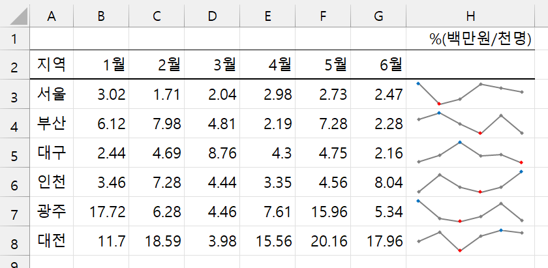Click the cell containing 4.3
Screen dimensions: 548x268
[x=267, y=153]
